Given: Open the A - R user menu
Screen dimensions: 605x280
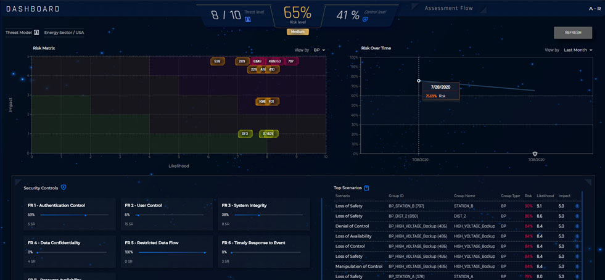Looking at the screenshot, I should [595, 9].
